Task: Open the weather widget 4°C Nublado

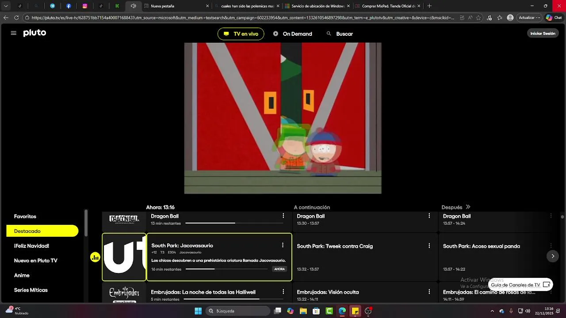Action: (17, 311)
